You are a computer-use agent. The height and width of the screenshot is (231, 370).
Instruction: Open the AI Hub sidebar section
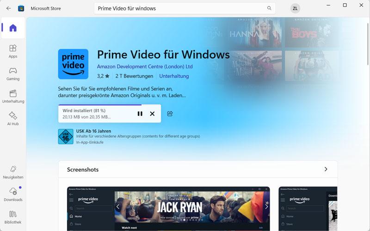[13, 119]
